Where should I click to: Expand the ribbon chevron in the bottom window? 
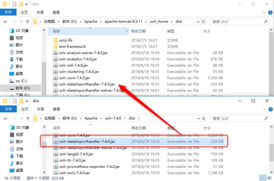tap(264, 109)
